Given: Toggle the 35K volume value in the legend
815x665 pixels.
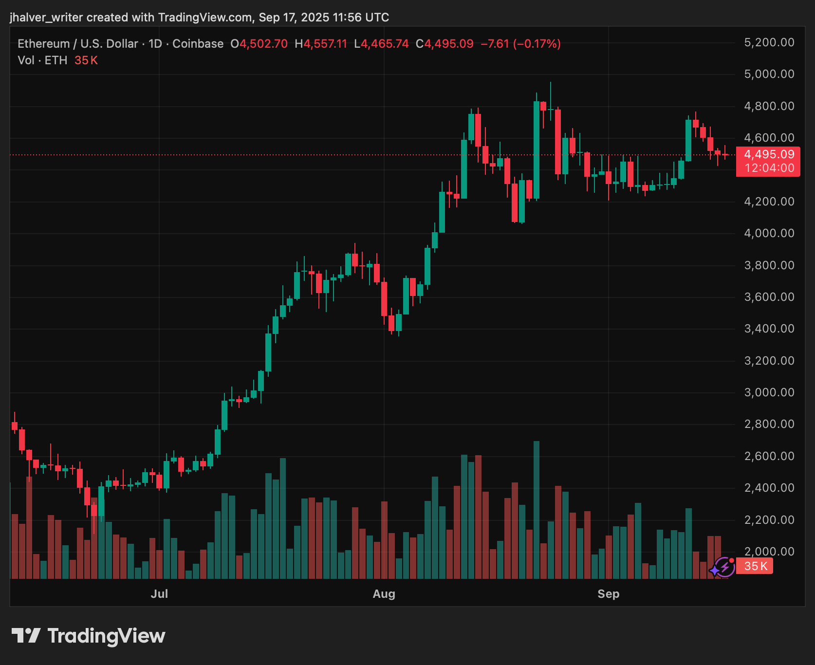Looking at the screenshot, I should tap(85, 60).
